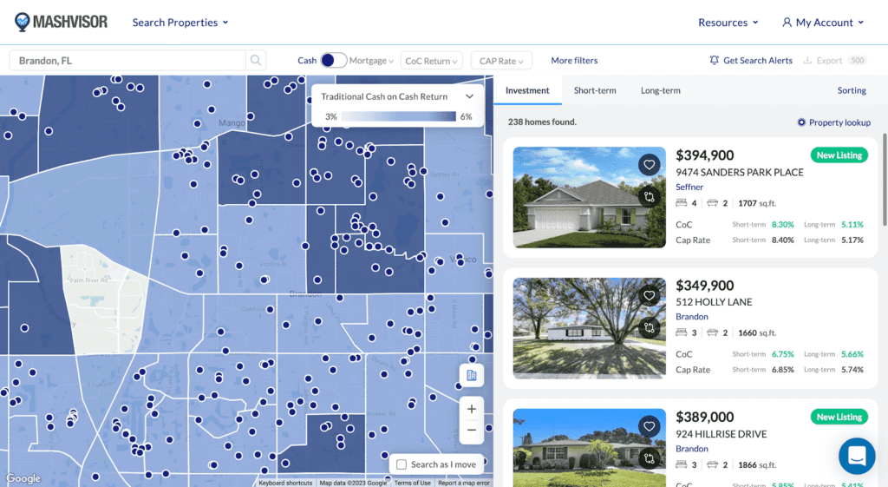888x487 pixels.
Task: Open the Resources dropdown menu
Action: (x=728, y=22)
